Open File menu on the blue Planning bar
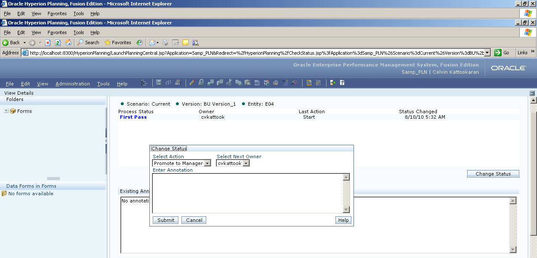The width and height of the screenshot is (537, 258). [x=10, y=84]
